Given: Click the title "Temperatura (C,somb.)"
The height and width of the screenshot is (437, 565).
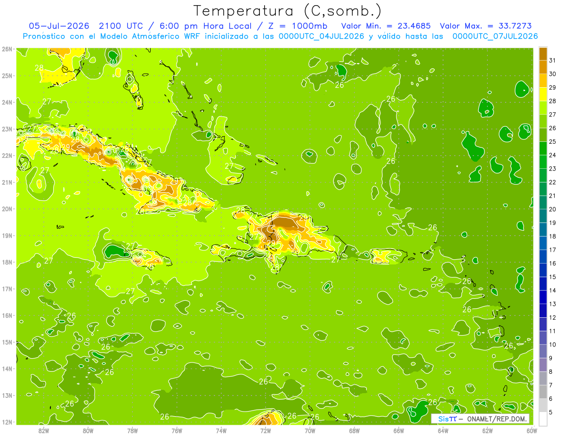Looking at the screenshot, I should coord(287,11).
